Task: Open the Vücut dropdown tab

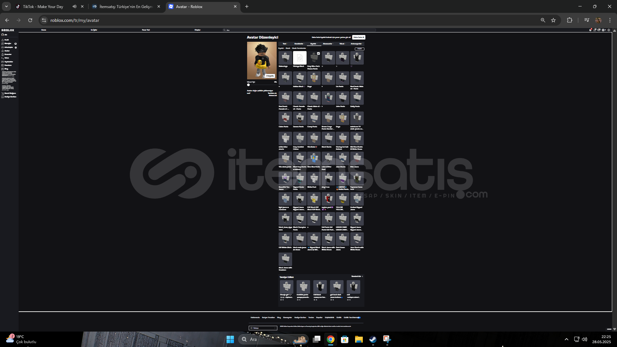Action: tap(342, 44)
